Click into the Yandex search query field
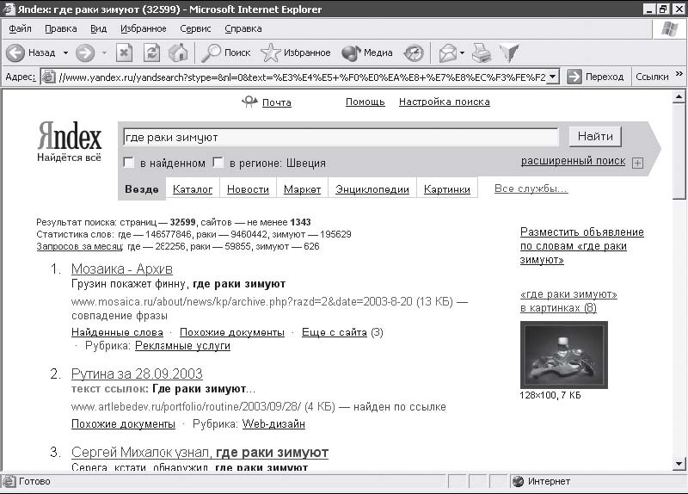The height and width of the screenshot is (494, 688). [x=340, y=137]
